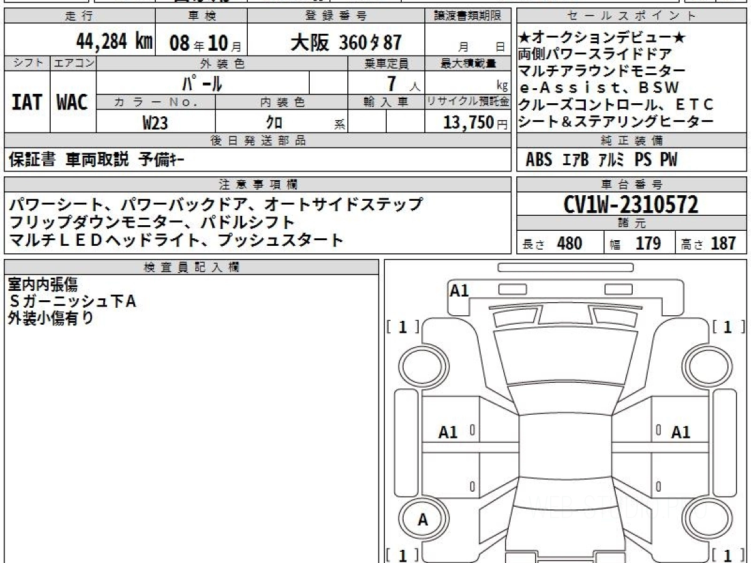Click the vehicle length value 480
Viewport: 751px width, 563px height.
tap(569, 243)
